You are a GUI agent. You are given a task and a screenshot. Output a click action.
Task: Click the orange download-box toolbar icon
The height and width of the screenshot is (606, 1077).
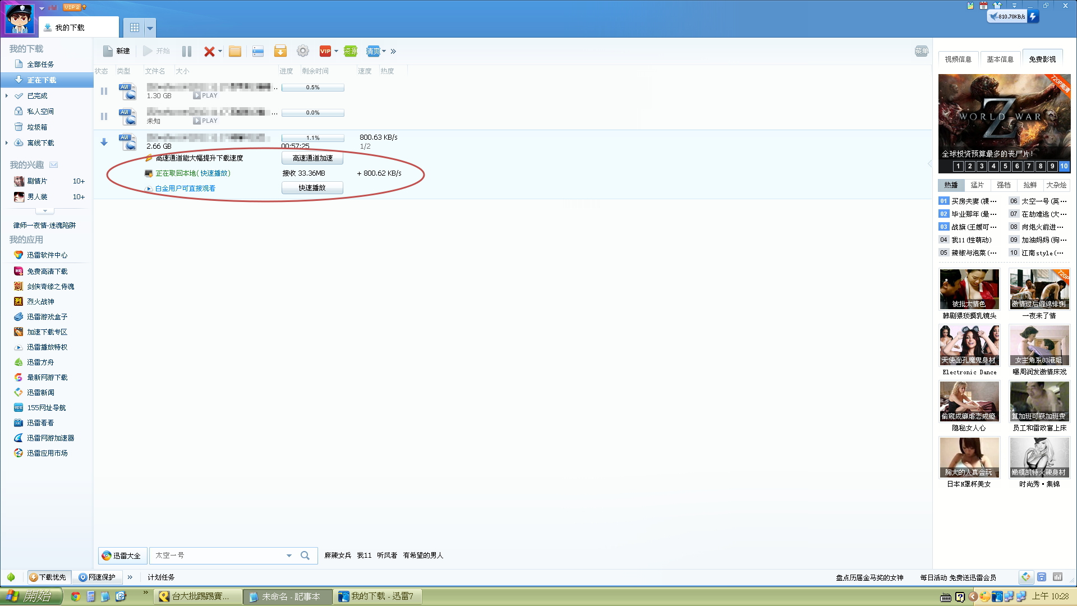pos(280,51)
